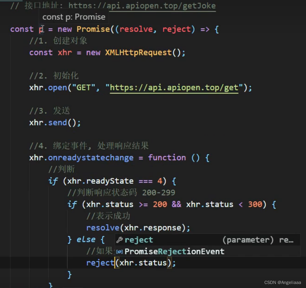Click the number 200 in status condition

[160, 204]
